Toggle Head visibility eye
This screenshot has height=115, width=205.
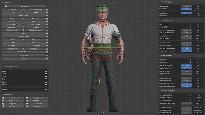coord(46,71)
